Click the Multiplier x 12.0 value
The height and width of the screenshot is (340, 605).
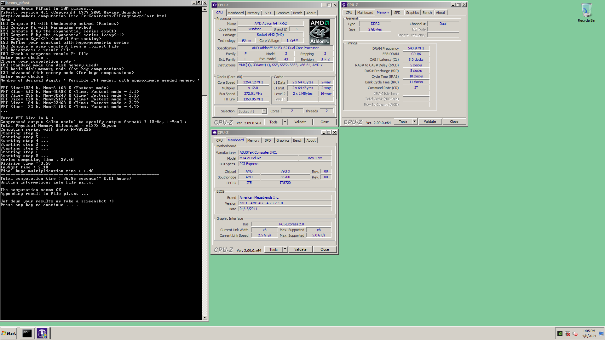[253, 88]
